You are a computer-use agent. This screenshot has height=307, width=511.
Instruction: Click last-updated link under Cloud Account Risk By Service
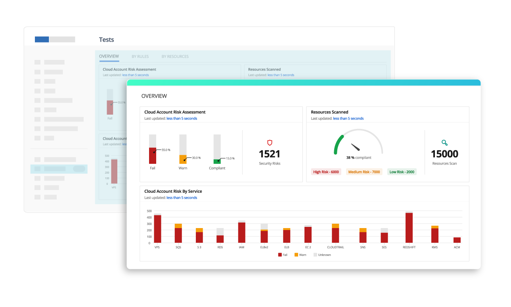pos(182,198)
